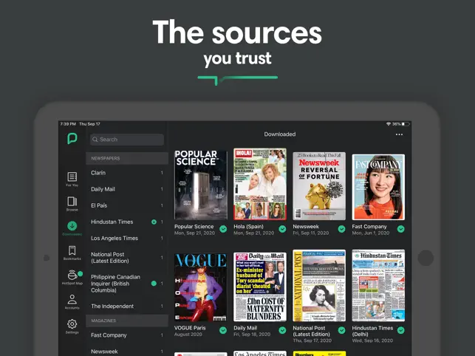Viewport: 475px width, 356px height.
Task: Click the NEWSPAPERS section header
Action: tap(127, 158)
